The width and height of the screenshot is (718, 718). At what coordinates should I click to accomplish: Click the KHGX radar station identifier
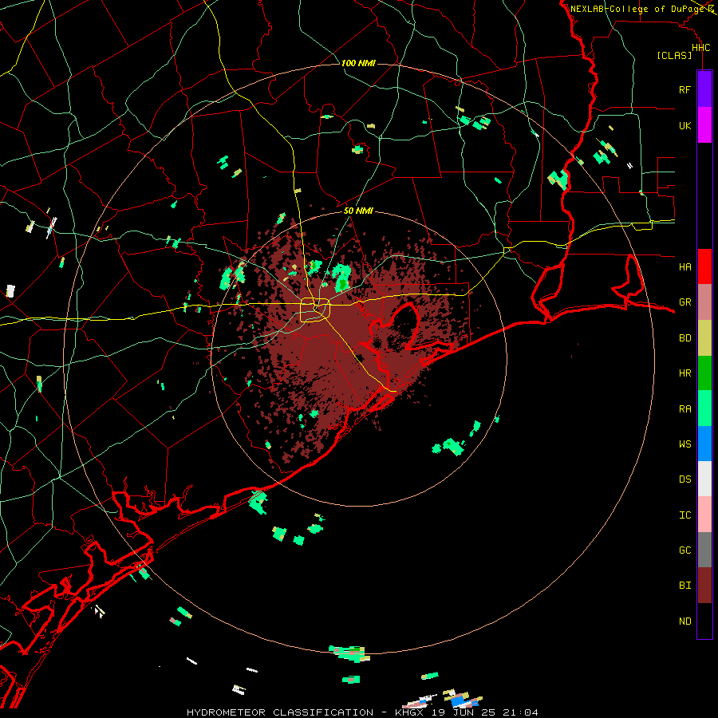point(409,712)
